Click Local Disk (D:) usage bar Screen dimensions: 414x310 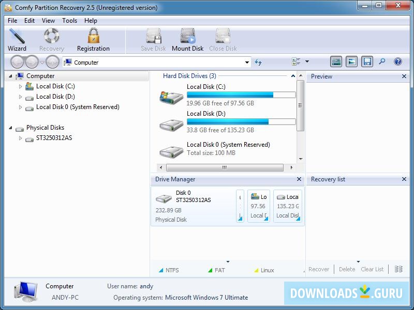241,121
